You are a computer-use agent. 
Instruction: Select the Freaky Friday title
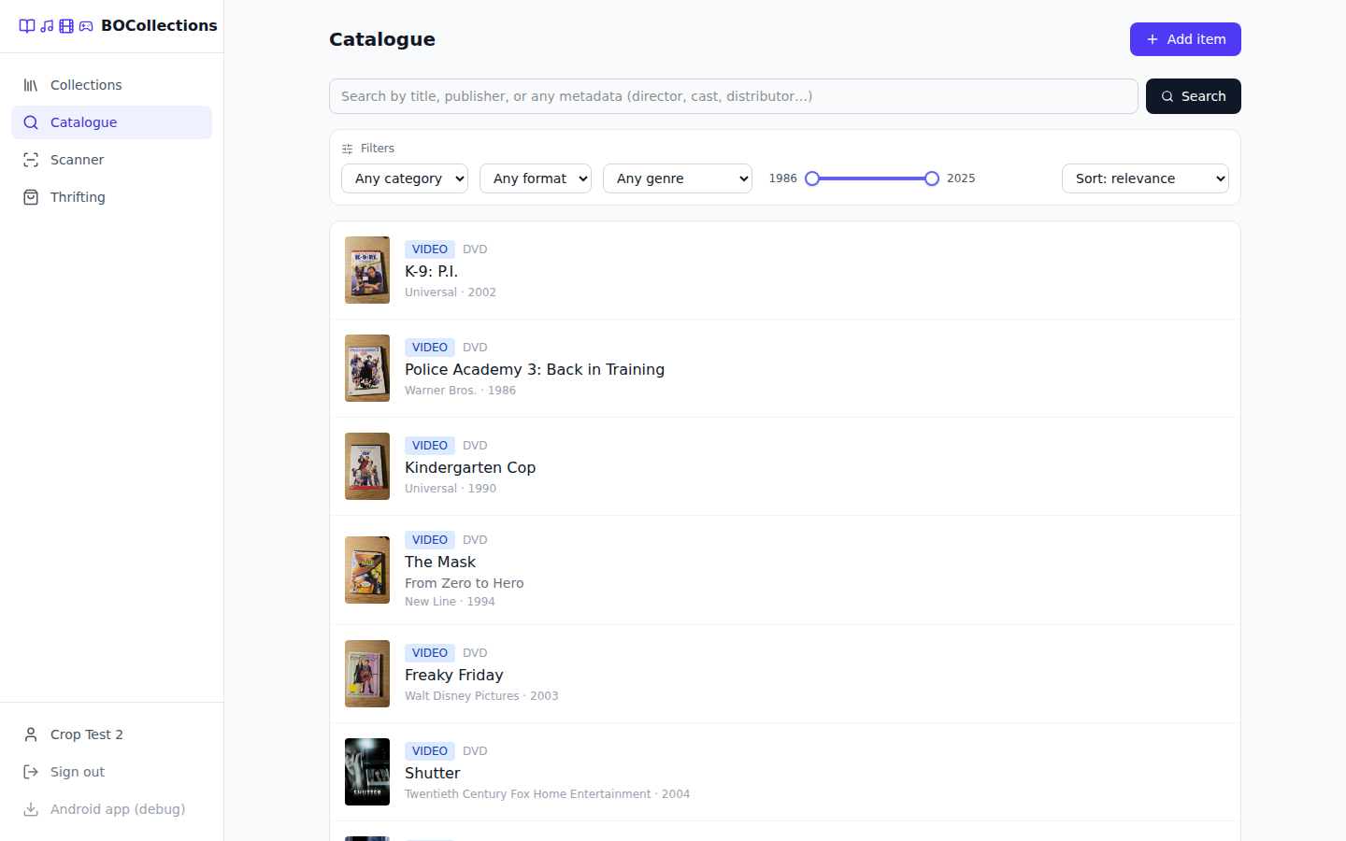454,675
